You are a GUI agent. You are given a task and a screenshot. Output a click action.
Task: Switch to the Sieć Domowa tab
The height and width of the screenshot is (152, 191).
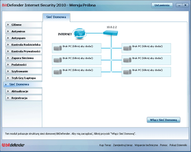pyautogui.click(x=56, y=17)
